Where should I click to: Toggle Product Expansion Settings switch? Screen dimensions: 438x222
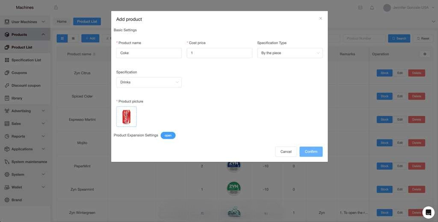click(x=168, y=135)
